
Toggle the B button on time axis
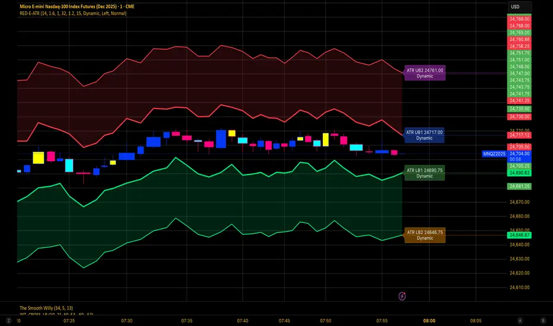point(543,321)
